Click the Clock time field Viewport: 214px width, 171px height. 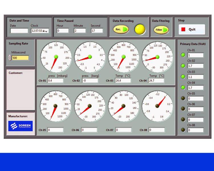(40, 30)
